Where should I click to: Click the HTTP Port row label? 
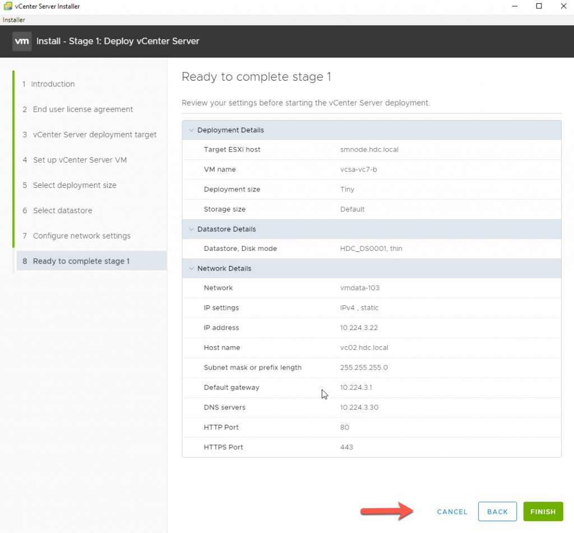[221, 427]
